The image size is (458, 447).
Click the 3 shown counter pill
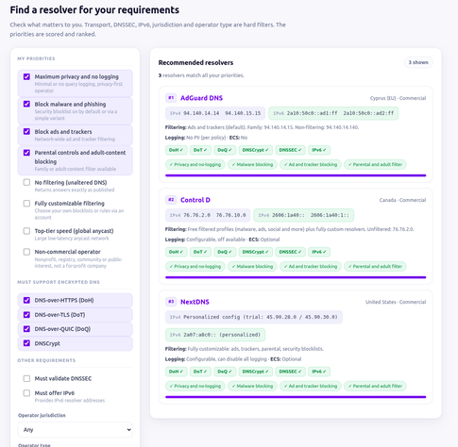[x=418, y=62]
